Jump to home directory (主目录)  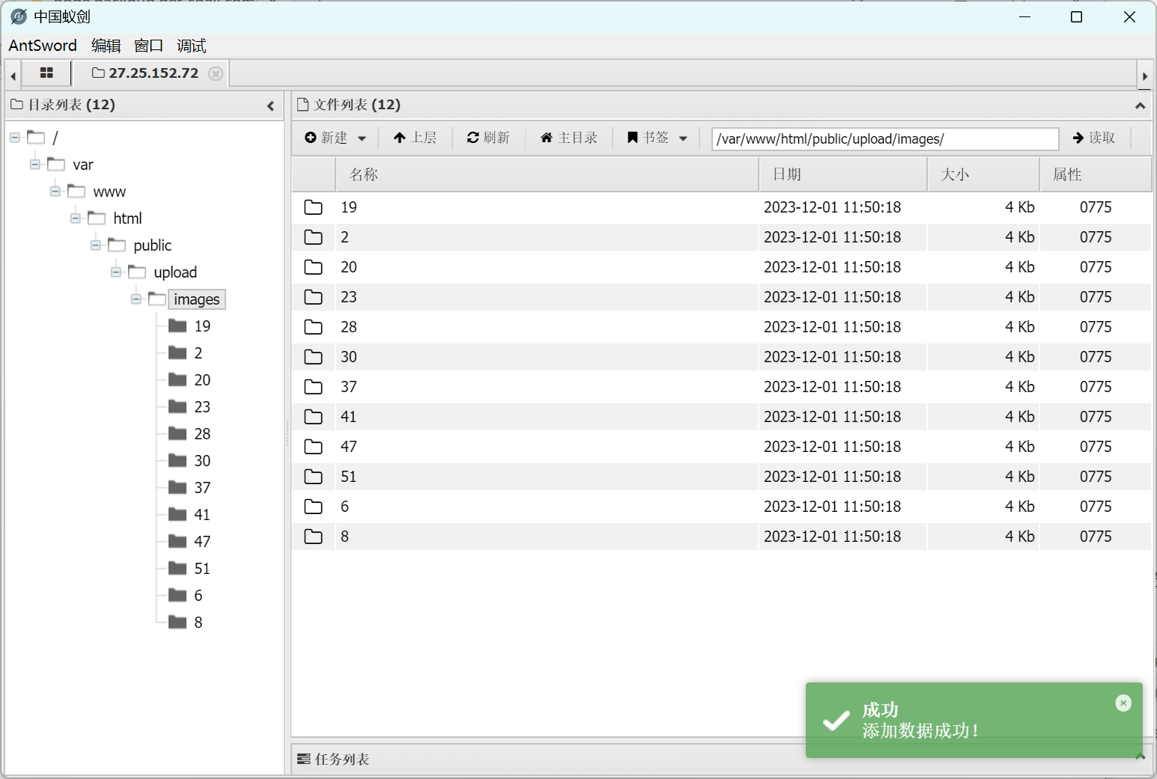(569, 138)
